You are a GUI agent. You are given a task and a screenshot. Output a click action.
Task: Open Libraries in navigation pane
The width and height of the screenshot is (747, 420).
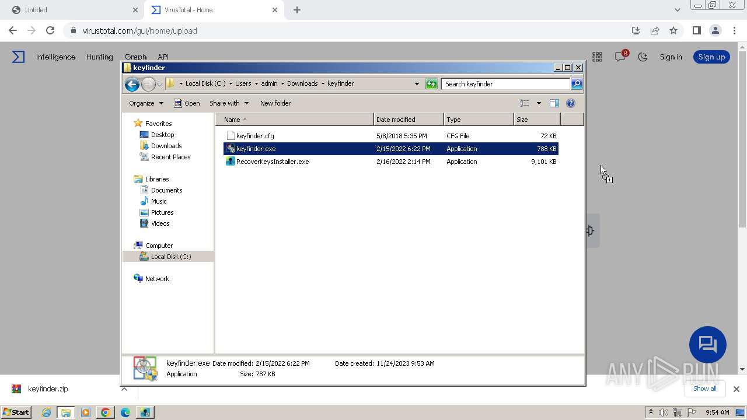click(157, 179)
